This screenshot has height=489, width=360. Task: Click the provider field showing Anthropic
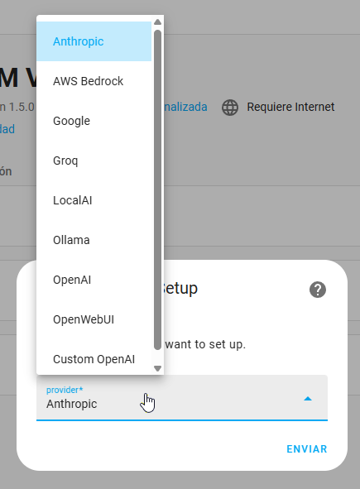coord(182,398)
